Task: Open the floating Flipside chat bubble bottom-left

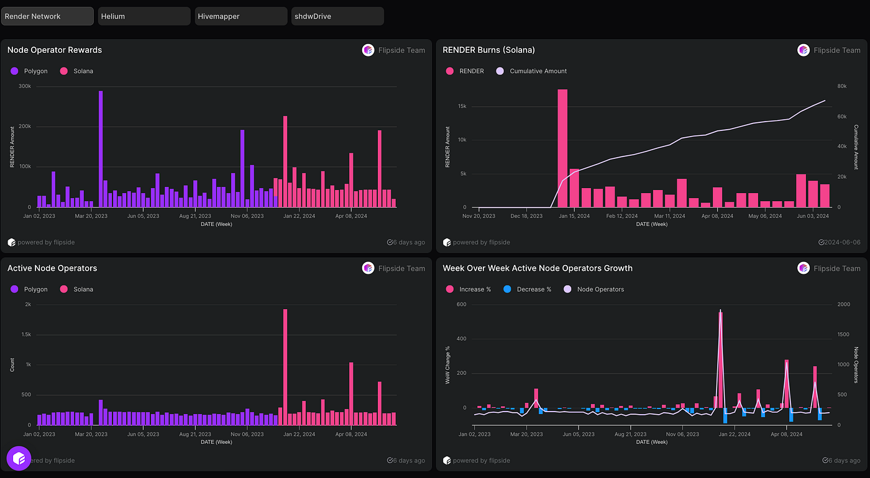Action: coord(19,458)
